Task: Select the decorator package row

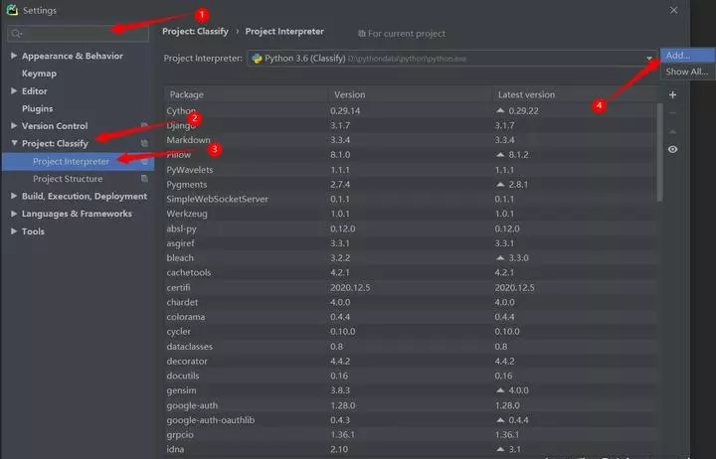Action: [x=411, y=361]
